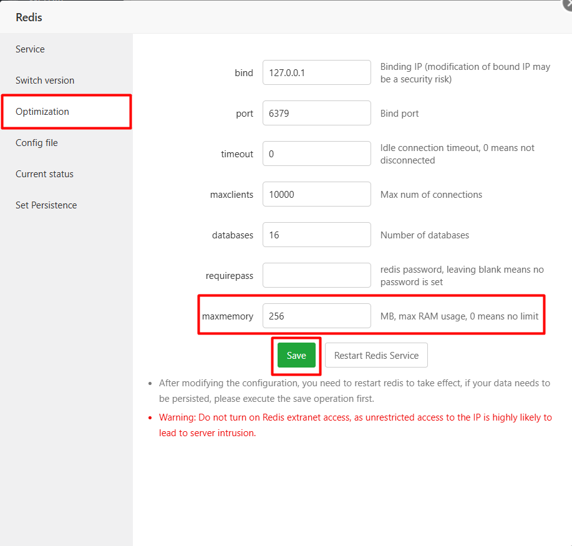
Task: Open the Service section
Action: pyautogui.click(x=29, y=49)
